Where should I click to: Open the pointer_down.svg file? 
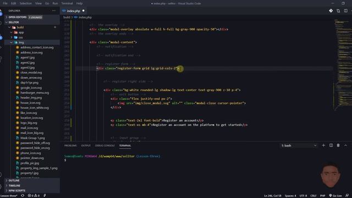(32, 158)
